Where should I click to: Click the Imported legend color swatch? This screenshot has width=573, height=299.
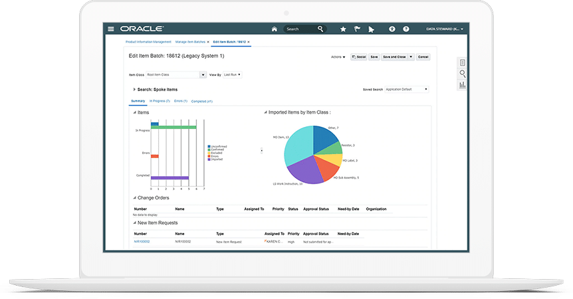(x=209, y=159)
